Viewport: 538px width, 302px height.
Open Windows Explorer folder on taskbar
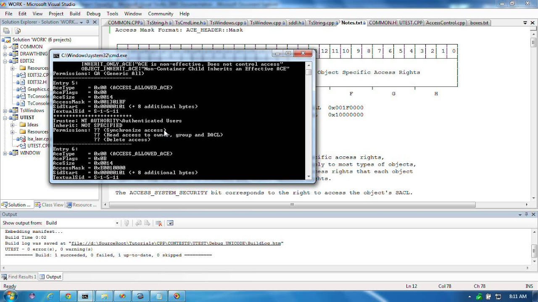[104, 296]
